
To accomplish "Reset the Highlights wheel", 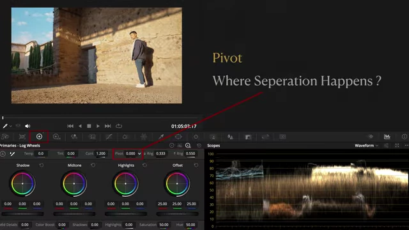I will point(144,165).
